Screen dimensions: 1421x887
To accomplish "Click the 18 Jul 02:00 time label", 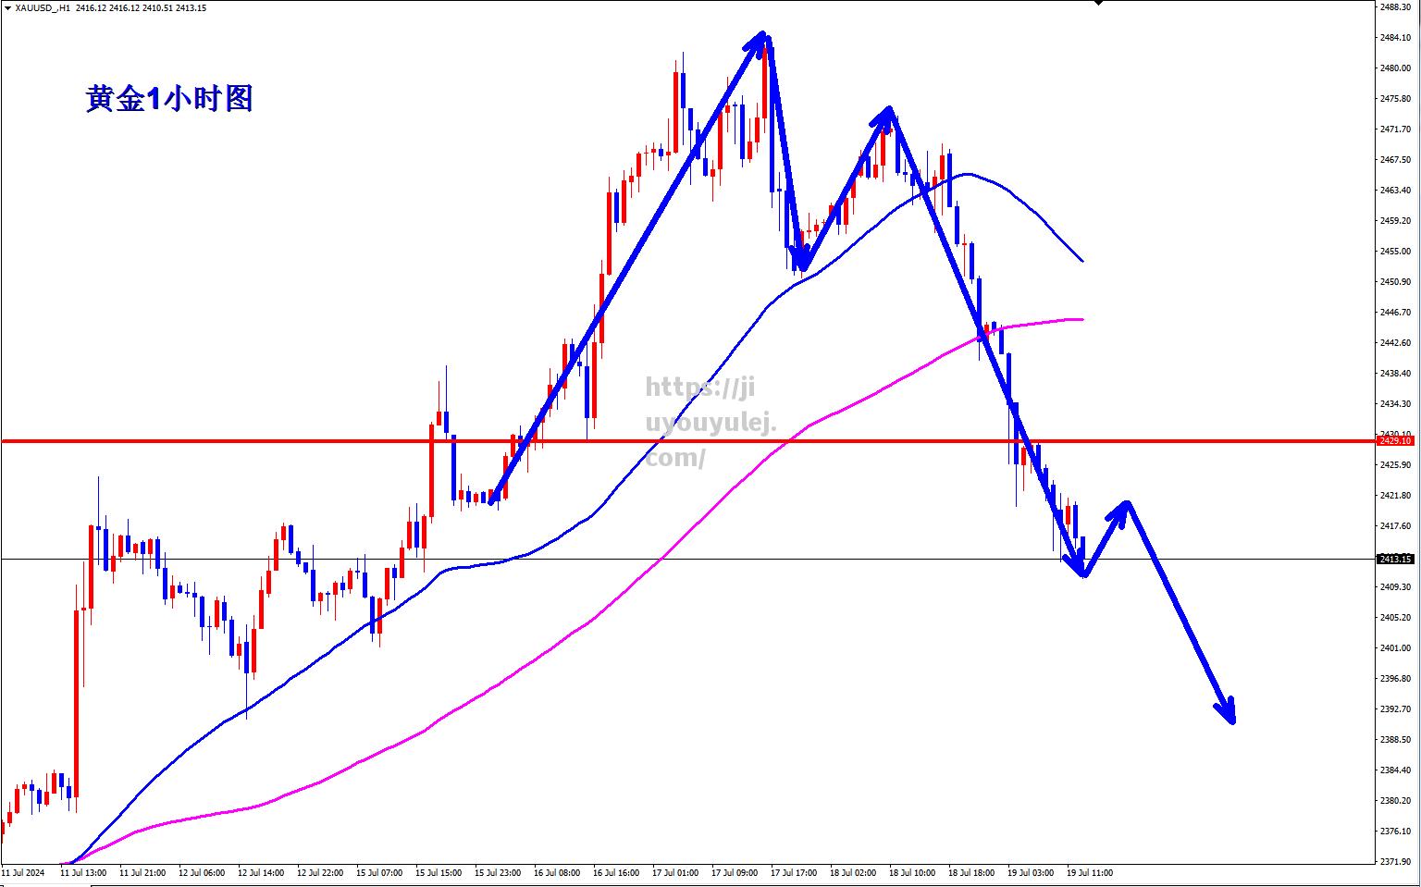I will (x=853, y=872).
